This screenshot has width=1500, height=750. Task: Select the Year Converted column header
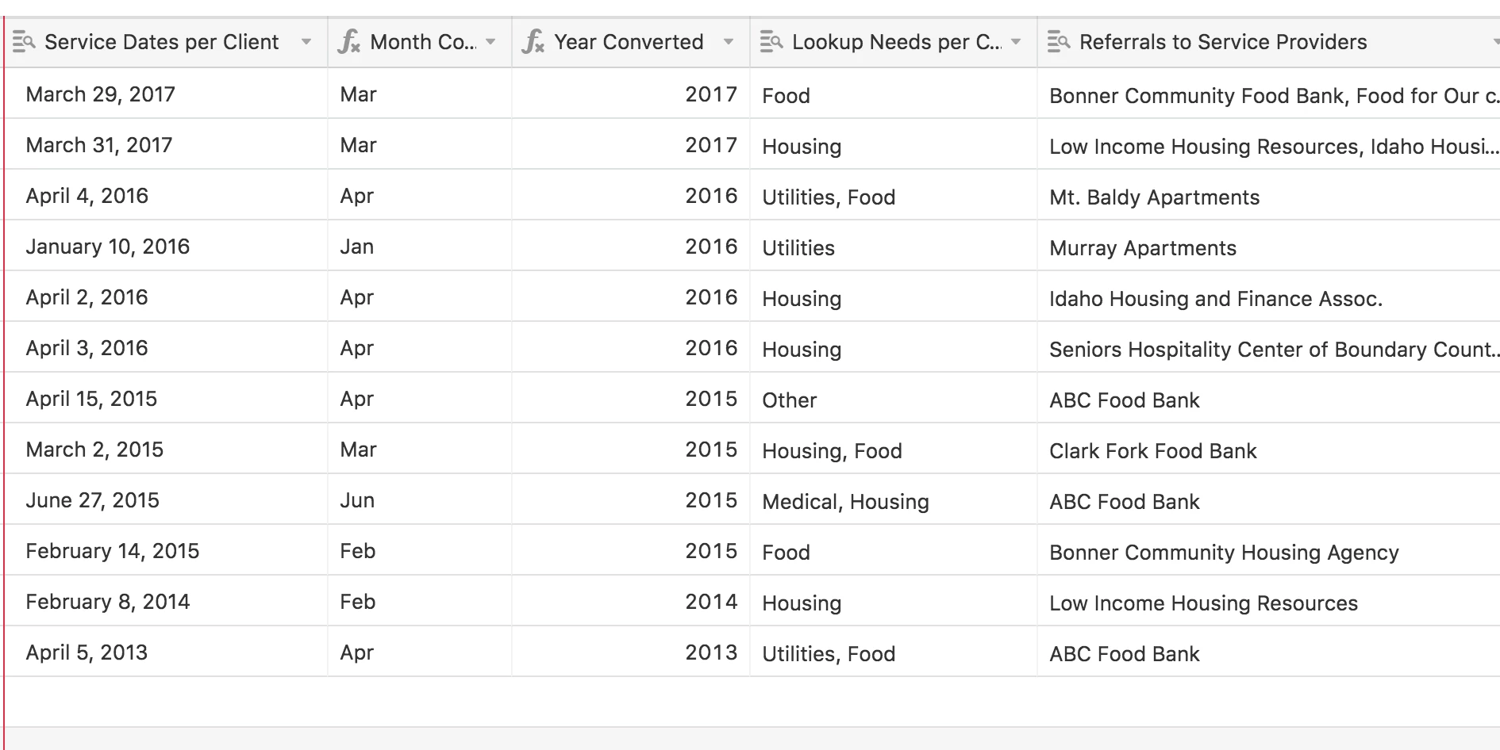click(631, 42)
